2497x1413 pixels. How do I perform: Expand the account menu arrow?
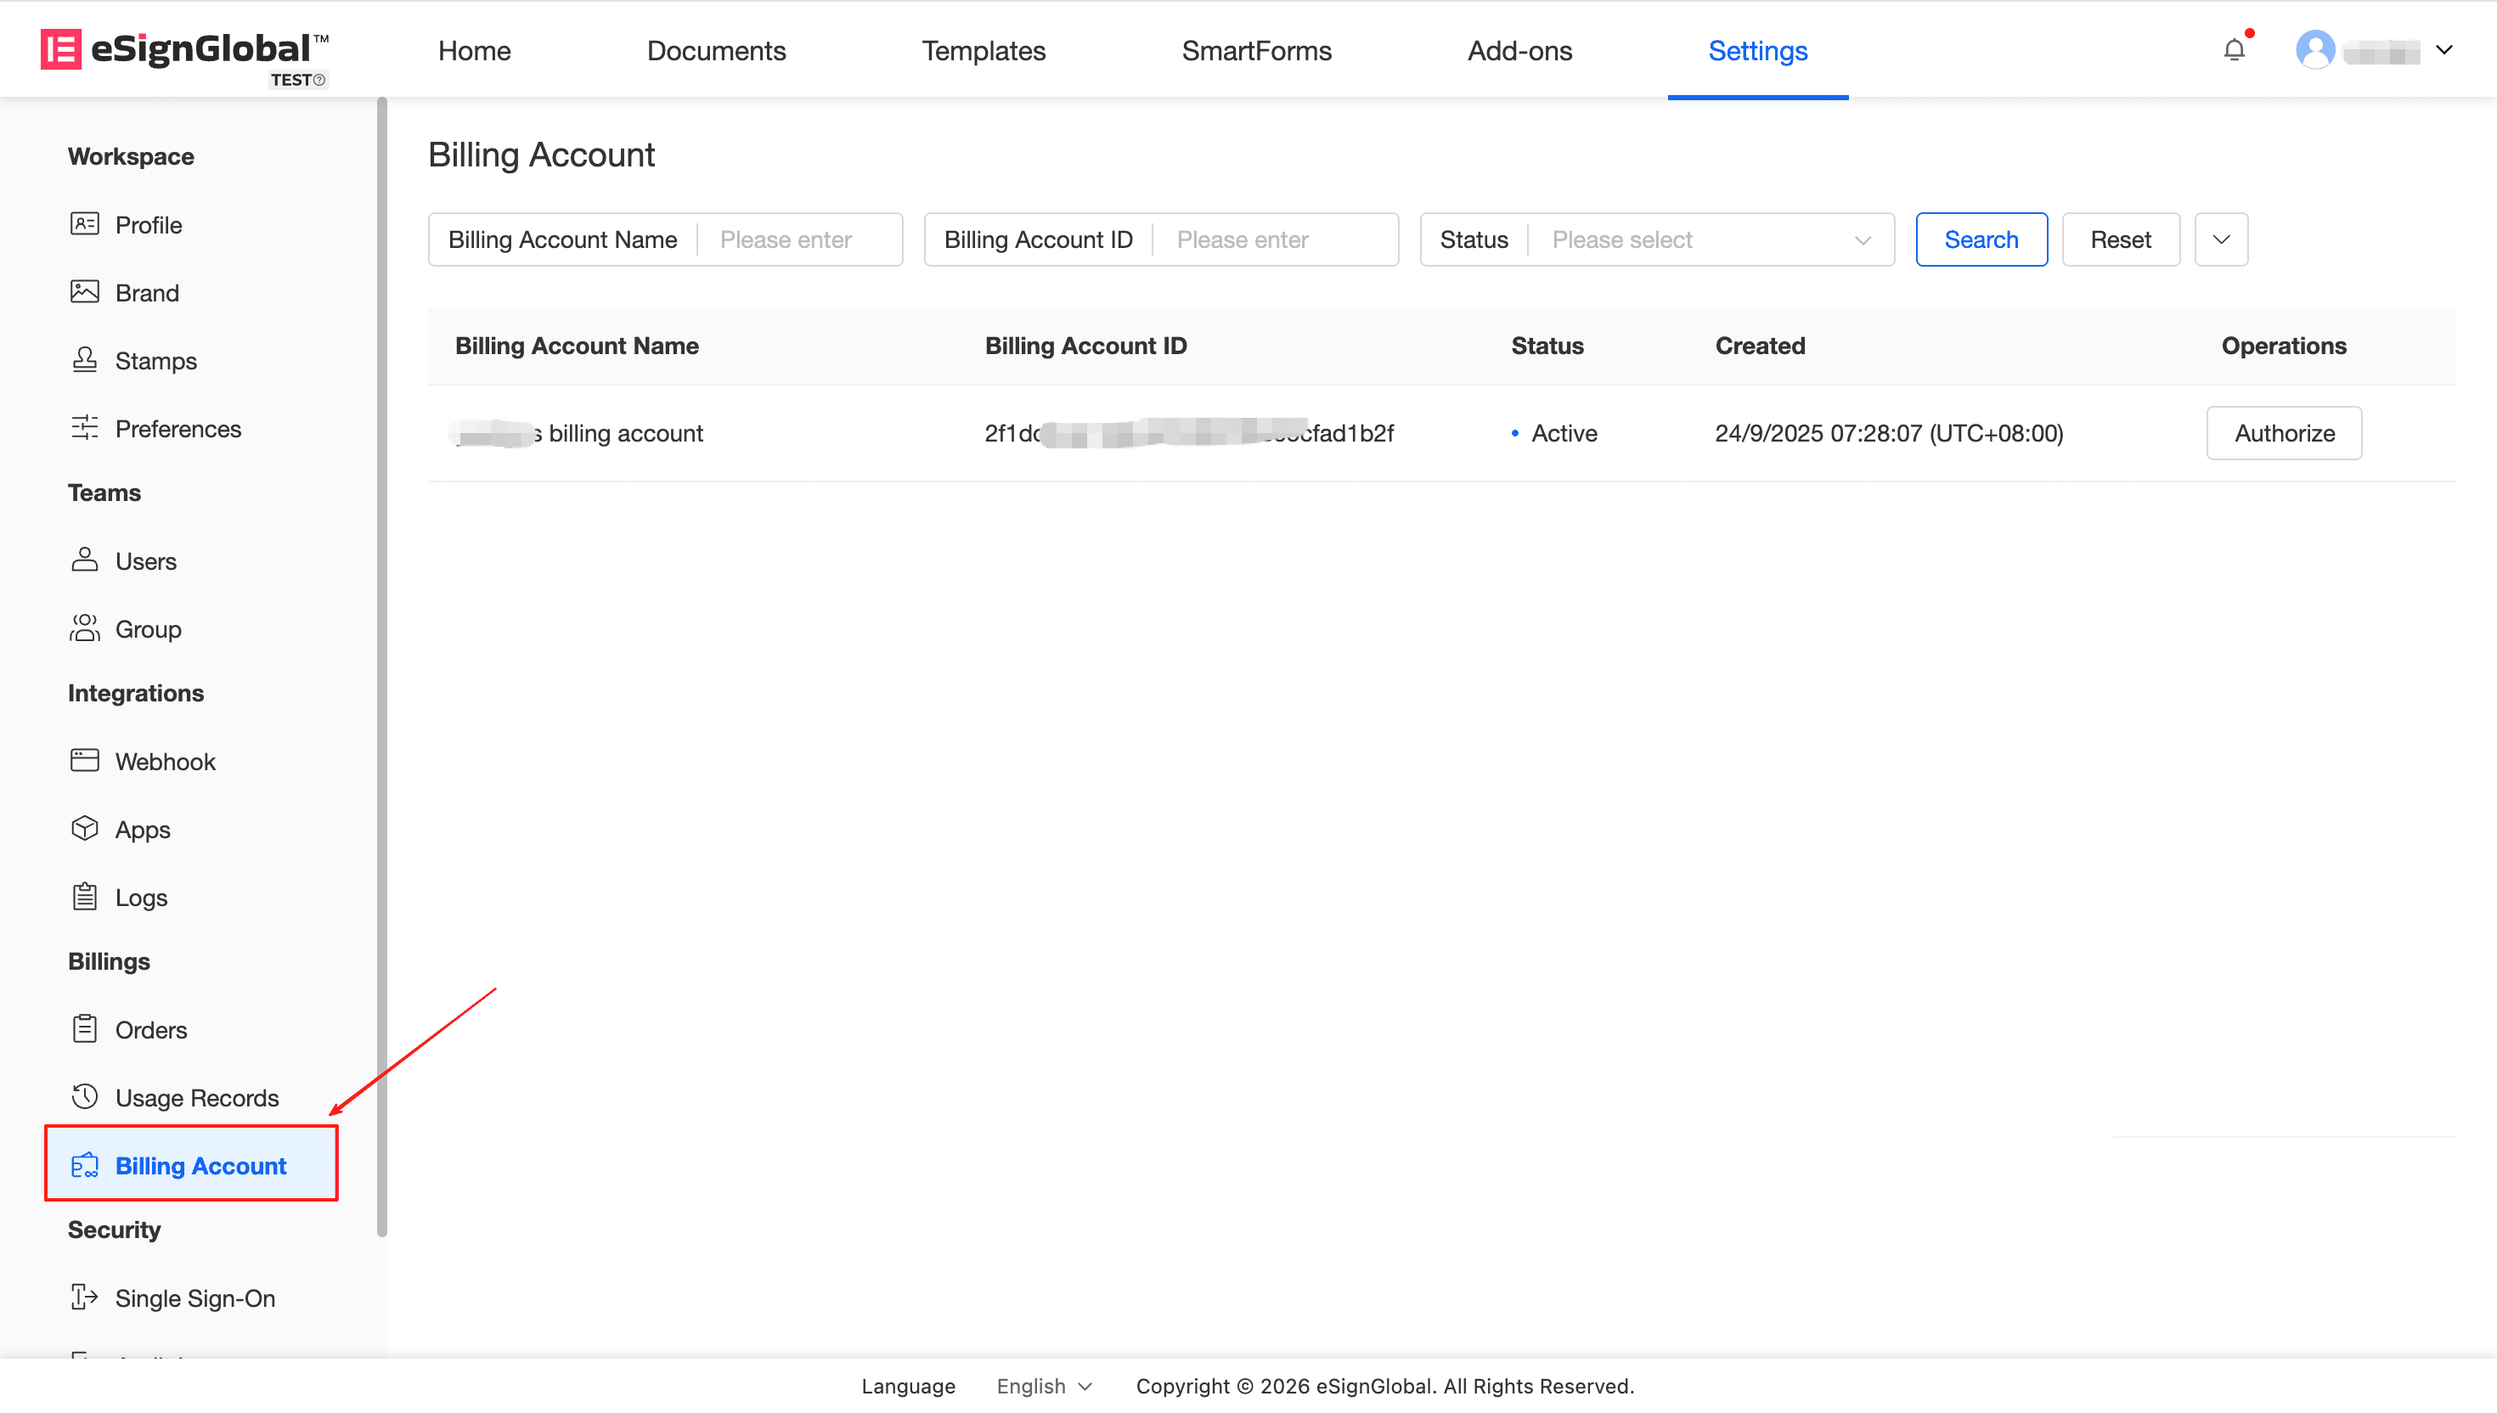[2443, 49]
